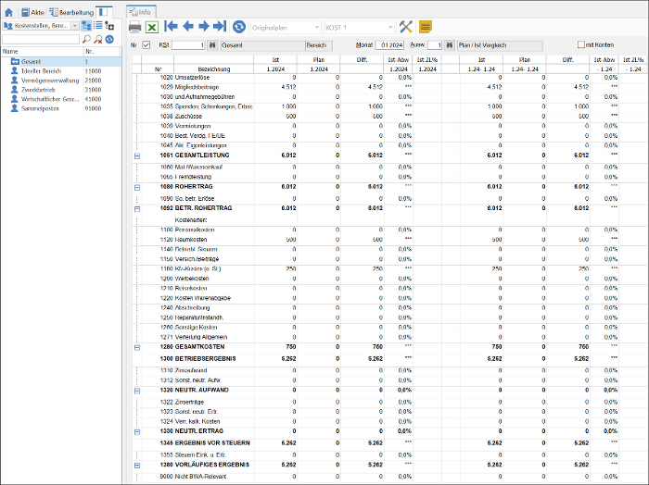Click the magnifier search icon

tap(86, 39)
